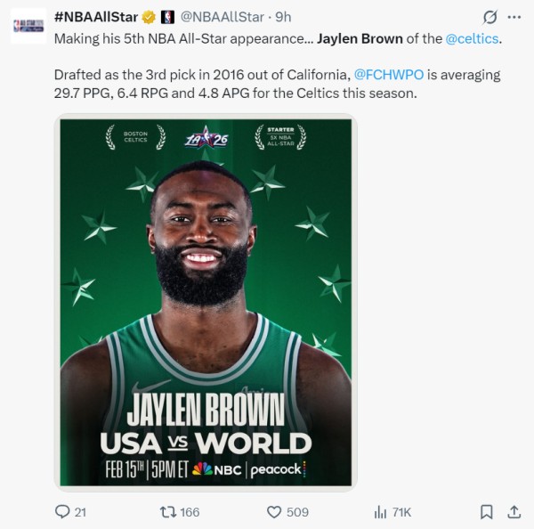Share post via the upload arrow icon
This screenshot has height=529, width=534.
(514, 512)
